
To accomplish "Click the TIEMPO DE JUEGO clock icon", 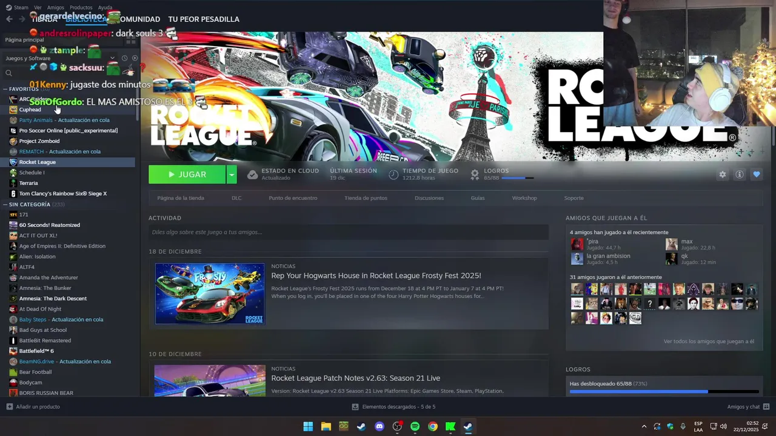I will 393,174.
